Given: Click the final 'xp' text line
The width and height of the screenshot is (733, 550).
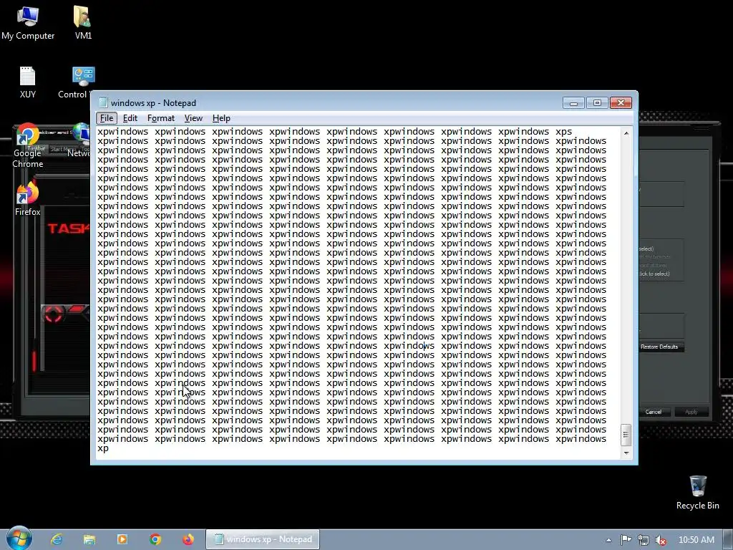Looking at the screenshot, I should (x=103, y=448).
